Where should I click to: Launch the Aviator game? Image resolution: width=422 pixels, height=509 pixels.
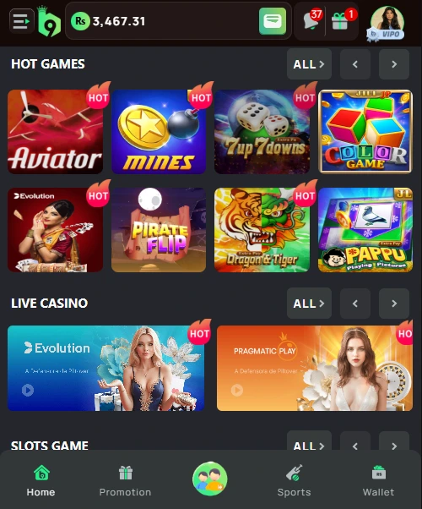tap(55, 132)
